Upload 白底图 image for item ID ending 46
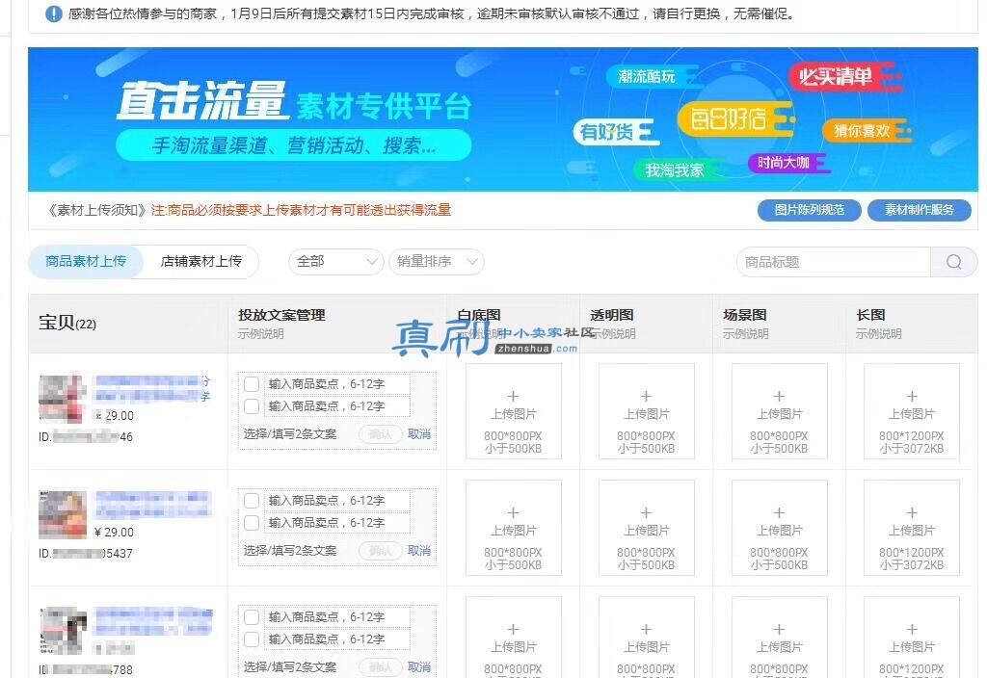This screenshot has height=678, width=987. [513, 411]
